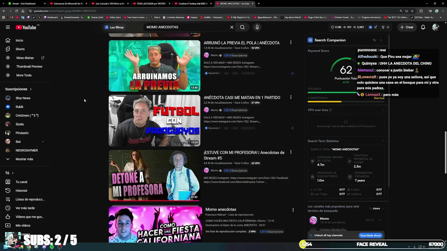Open options for Momo anecdotas playlist

point(293,210)
